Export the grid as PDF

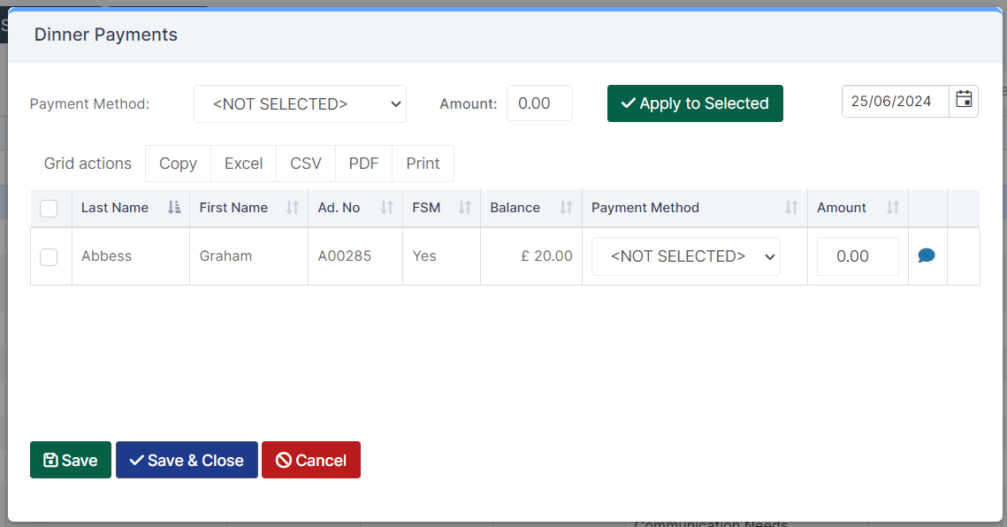click(x=363, y=164)
